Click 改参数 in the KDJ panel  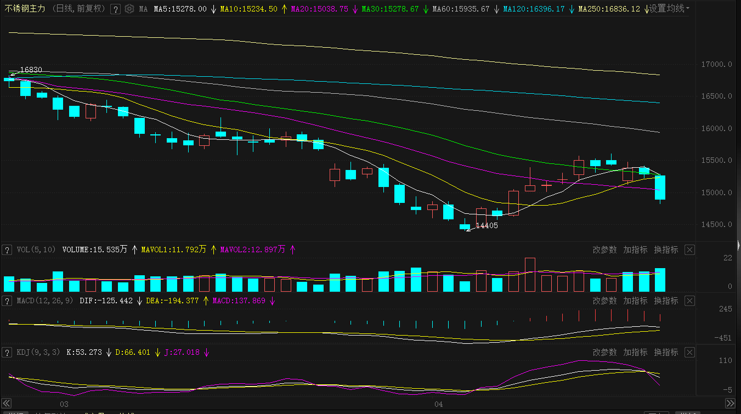point(605,352)
